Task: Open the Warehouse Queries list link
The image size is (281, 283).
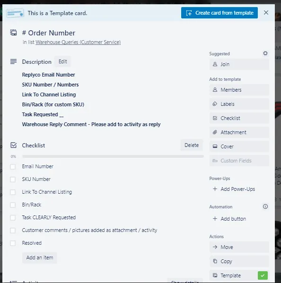Action: [78, 42]
